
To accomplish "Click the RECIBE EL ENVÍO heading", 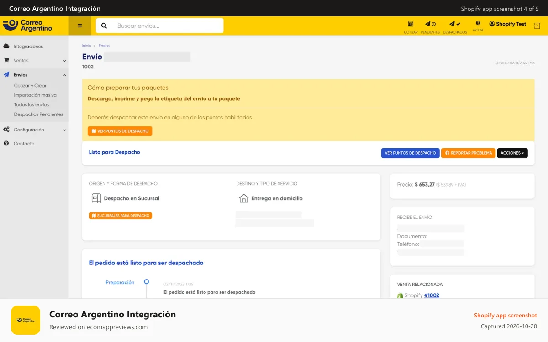I will pos(415,218).
